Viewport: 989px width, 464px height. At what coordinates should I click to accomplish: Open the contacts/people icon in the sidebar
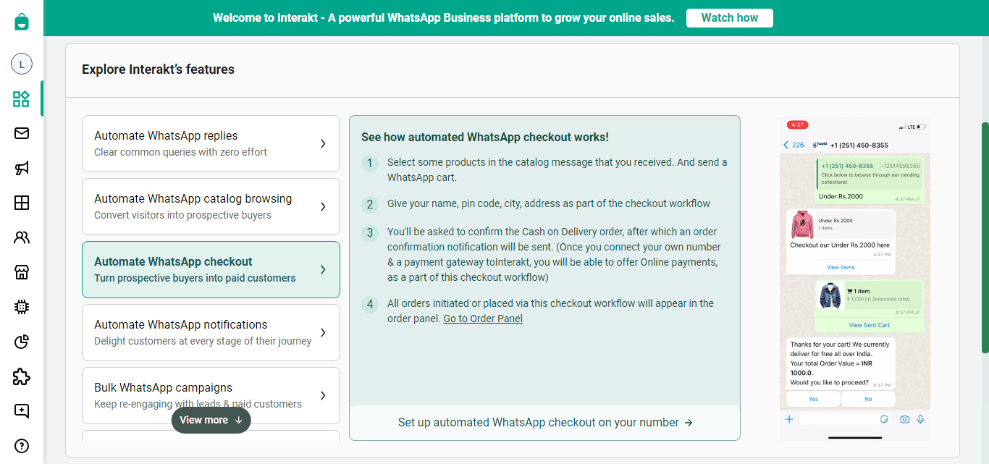coord(21,237)
